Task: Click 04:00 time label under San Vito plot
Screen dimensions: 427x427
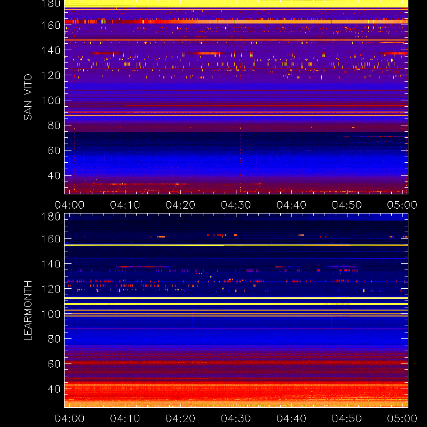Action: 69,205
